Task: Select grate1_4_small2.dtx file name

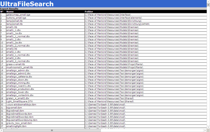Action: [18, 98]
